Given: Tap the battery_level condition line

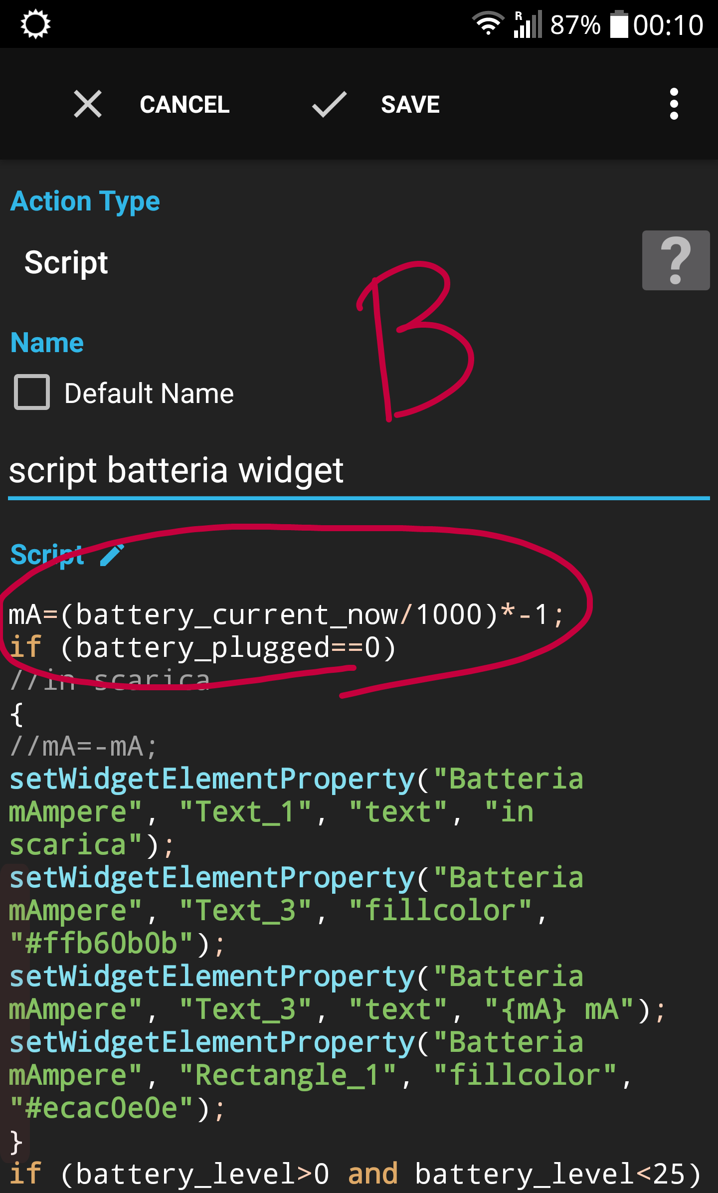Looking at the screenshot, I should pyautogui.click(x=355, y=1174).
